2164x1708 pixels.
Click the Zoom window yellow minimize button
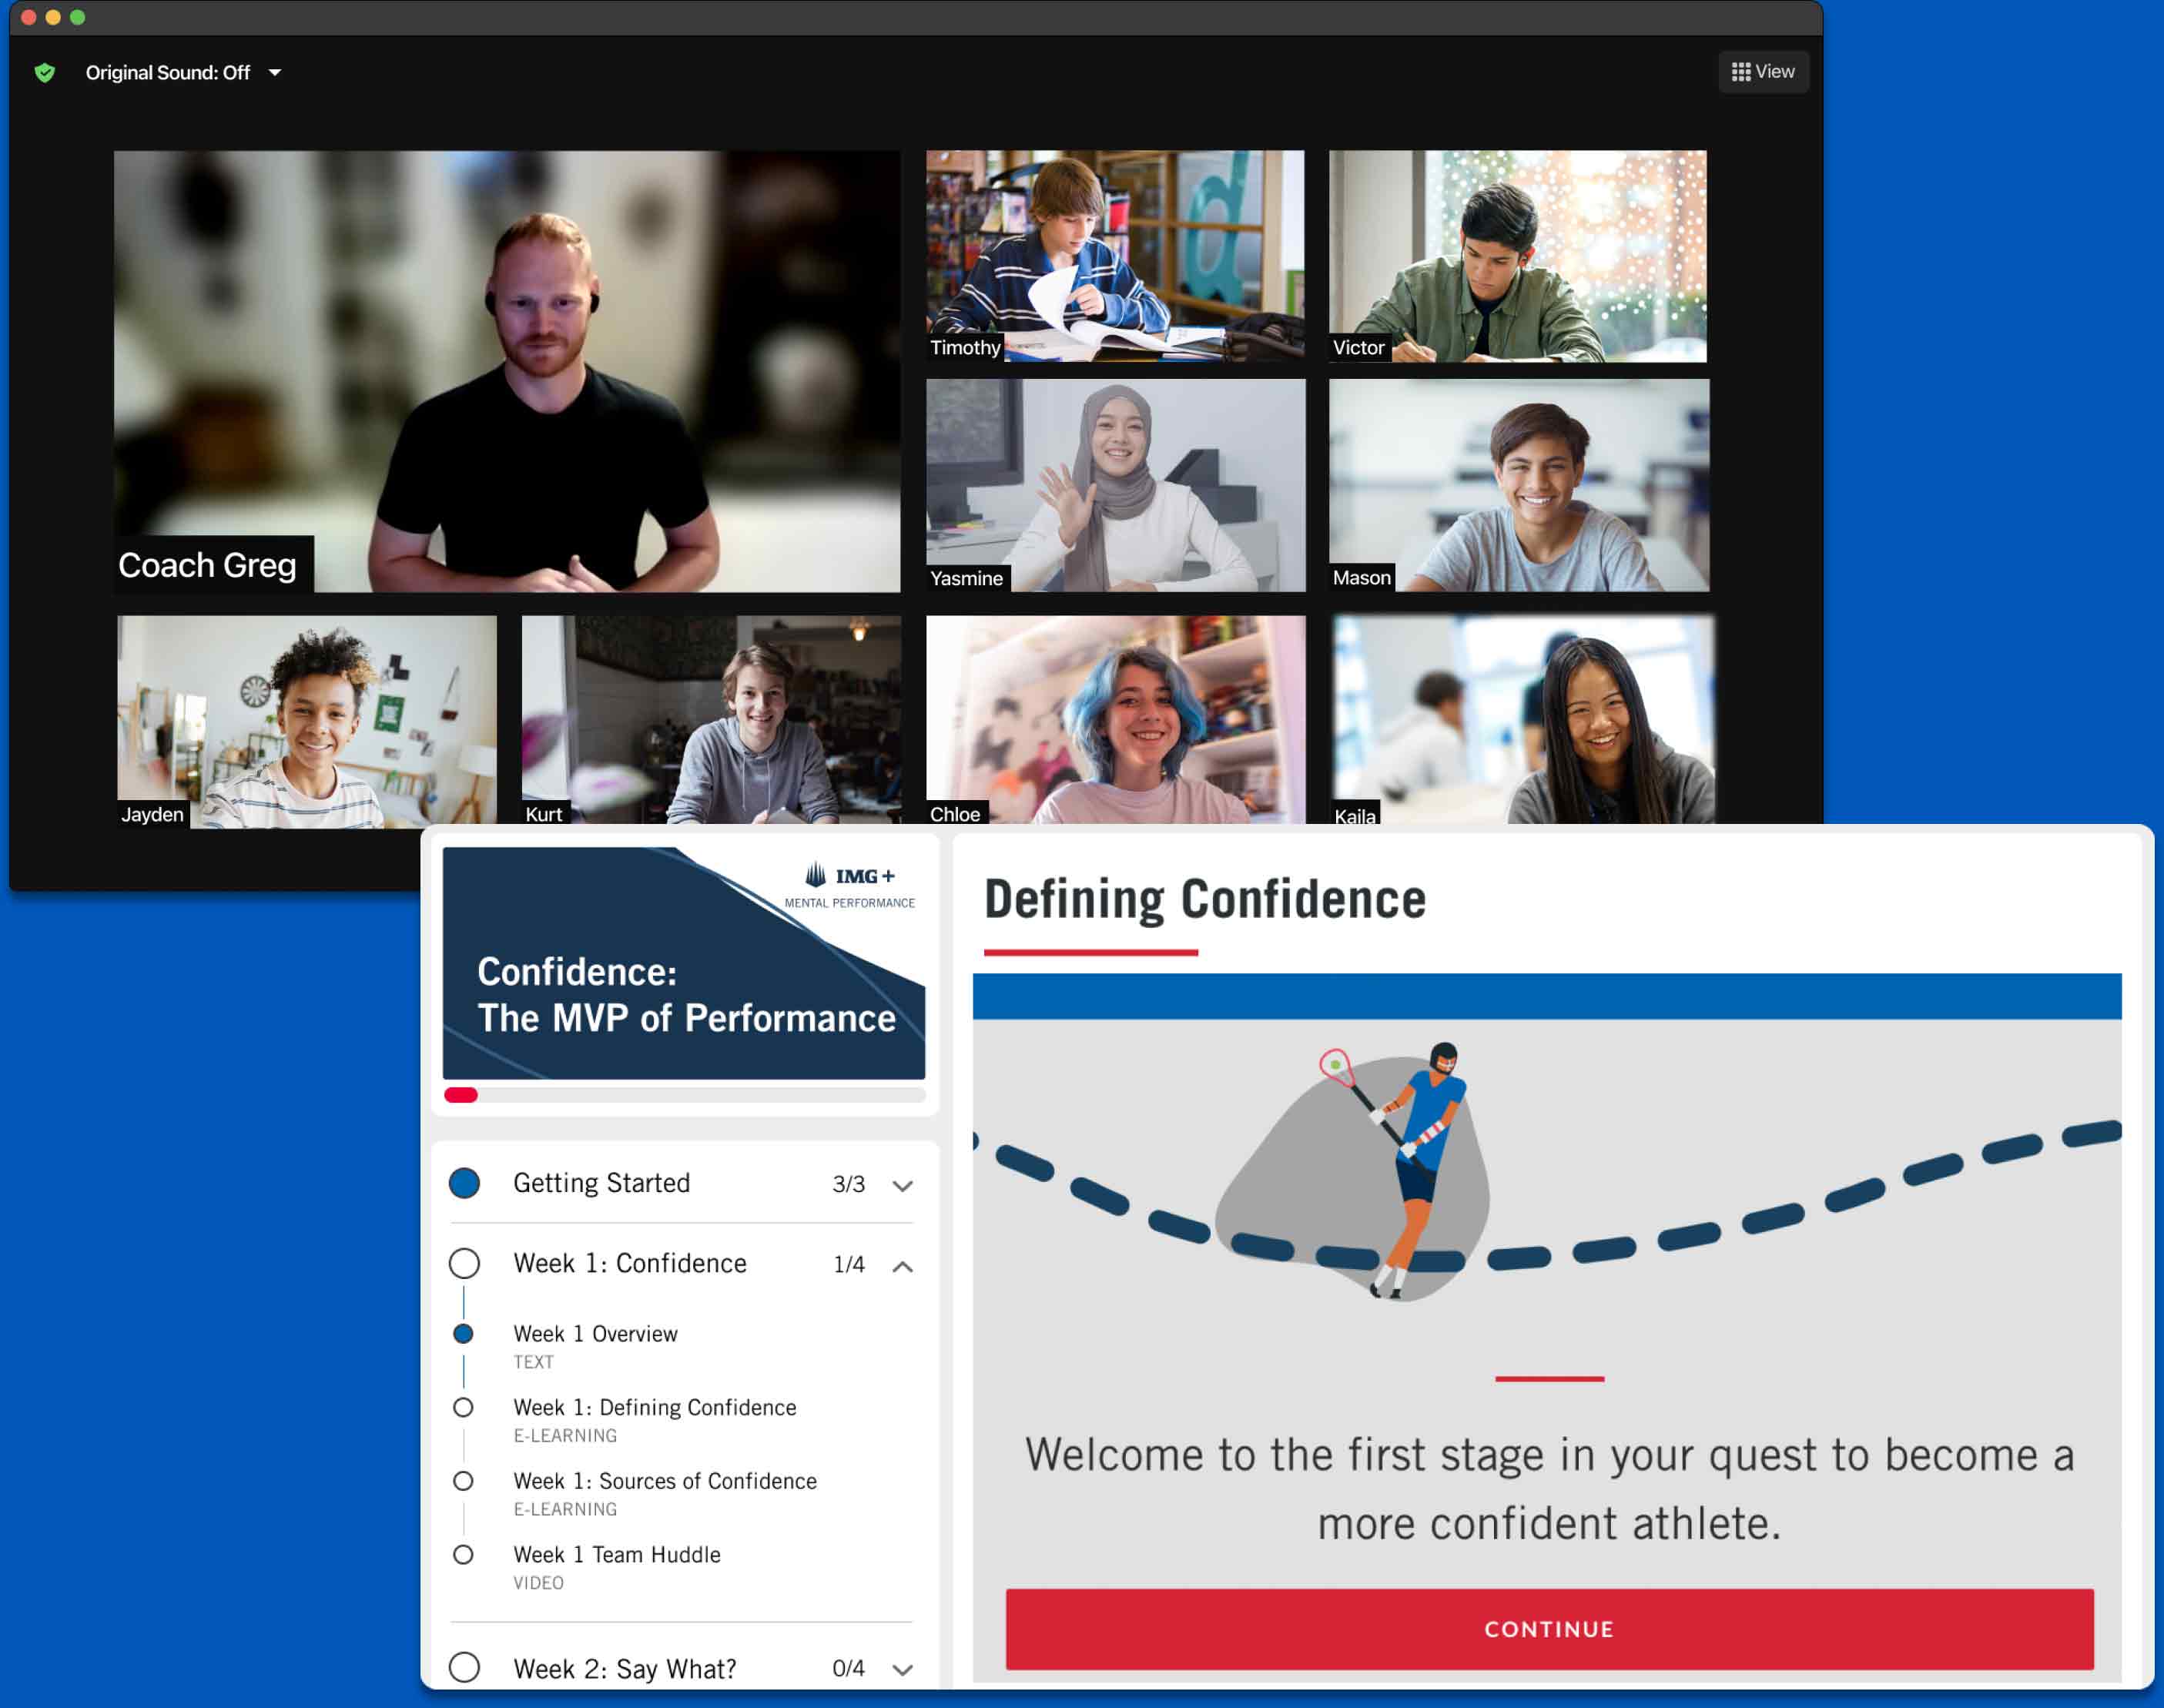[53, 17]
